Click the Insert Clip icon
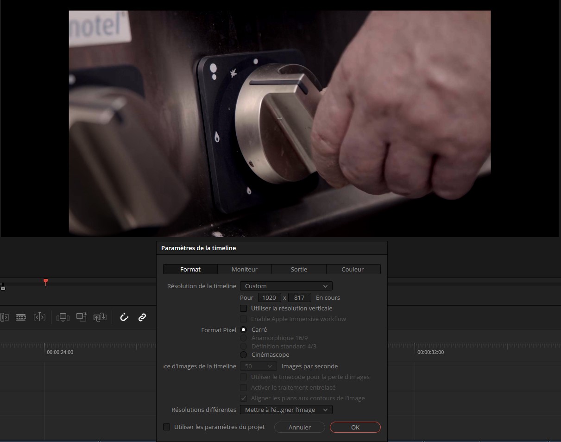Image resolution: width=561 pixels, height=442 pixels. coord(63,317)
